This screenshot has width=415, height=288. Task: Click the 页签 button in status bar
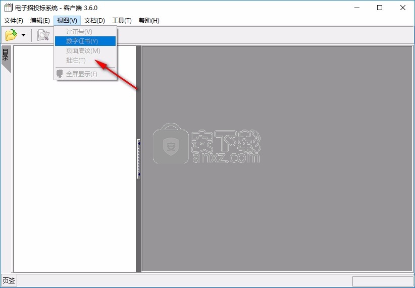pyautogui.click(x=9, y=280)
